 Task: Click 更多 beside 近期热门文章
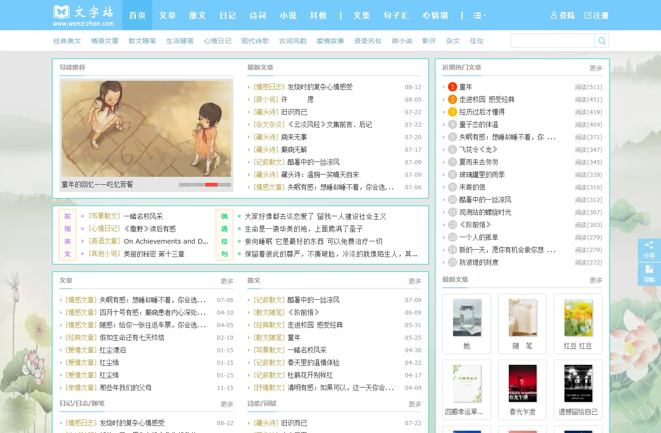[x=596, y=68]
